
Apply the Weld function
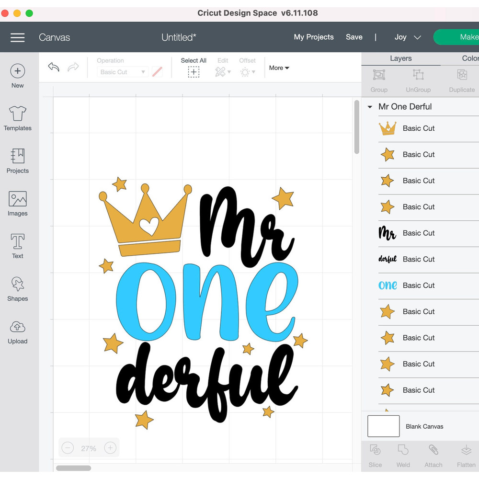pos(403,455)
